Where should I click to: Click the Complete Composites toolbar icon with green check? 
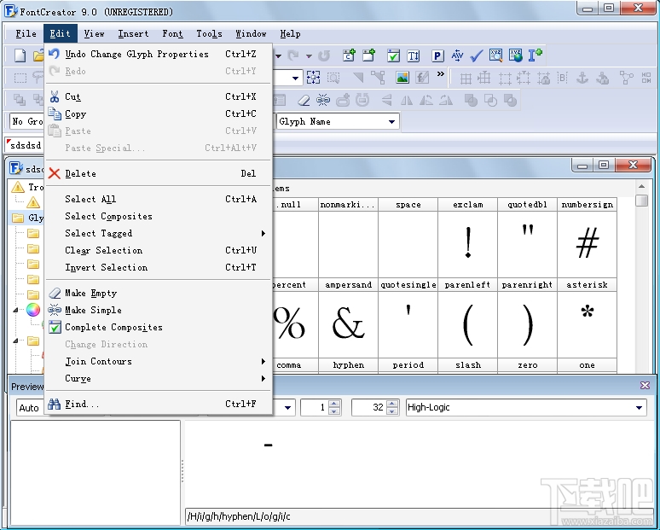(x=393, y=55)
